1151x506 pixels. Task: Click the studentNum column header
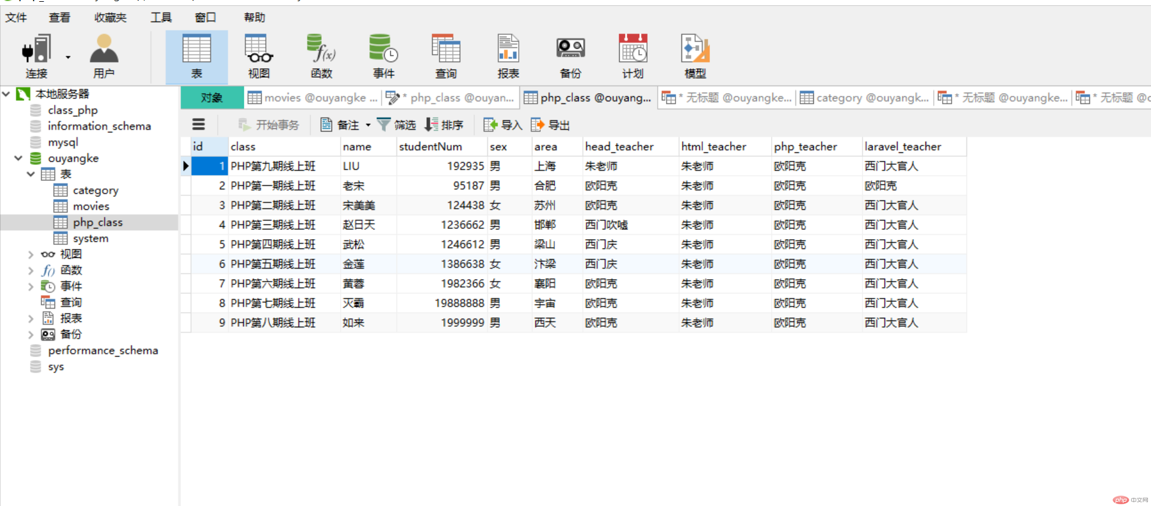point(442,147)
